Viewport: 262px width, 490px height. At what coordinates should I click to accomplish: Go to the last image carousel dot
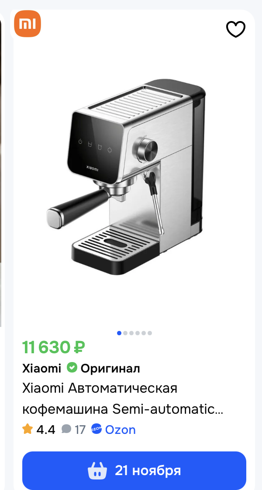pos(150,333)
